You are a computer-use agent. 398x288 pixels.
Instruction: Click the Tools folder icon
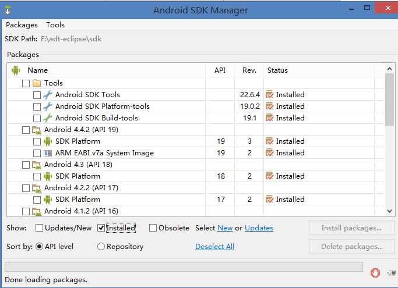(37, 83)
